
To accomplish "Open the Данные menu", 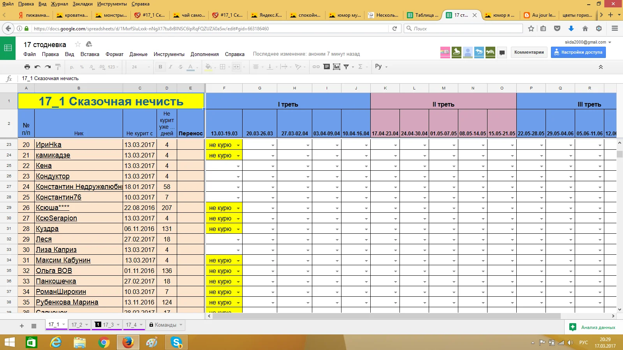I will tap(138, 54).
